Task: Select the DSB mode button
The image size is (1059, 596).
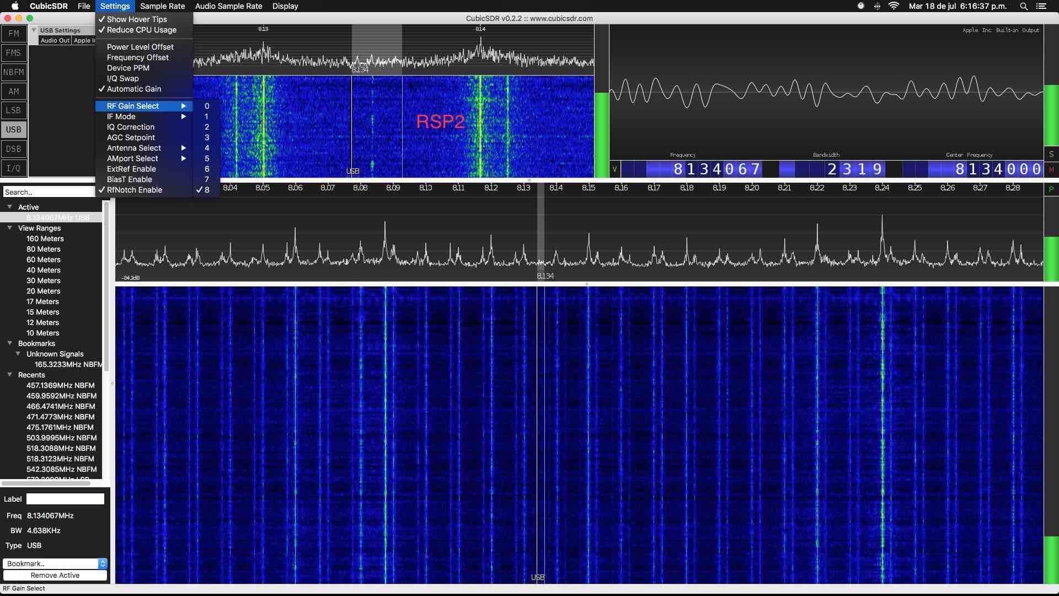Action: (14, 149)
